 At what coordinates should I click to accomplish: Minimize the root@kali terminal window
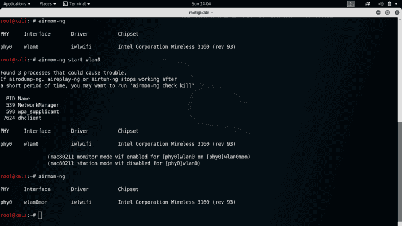coord(378,13)
